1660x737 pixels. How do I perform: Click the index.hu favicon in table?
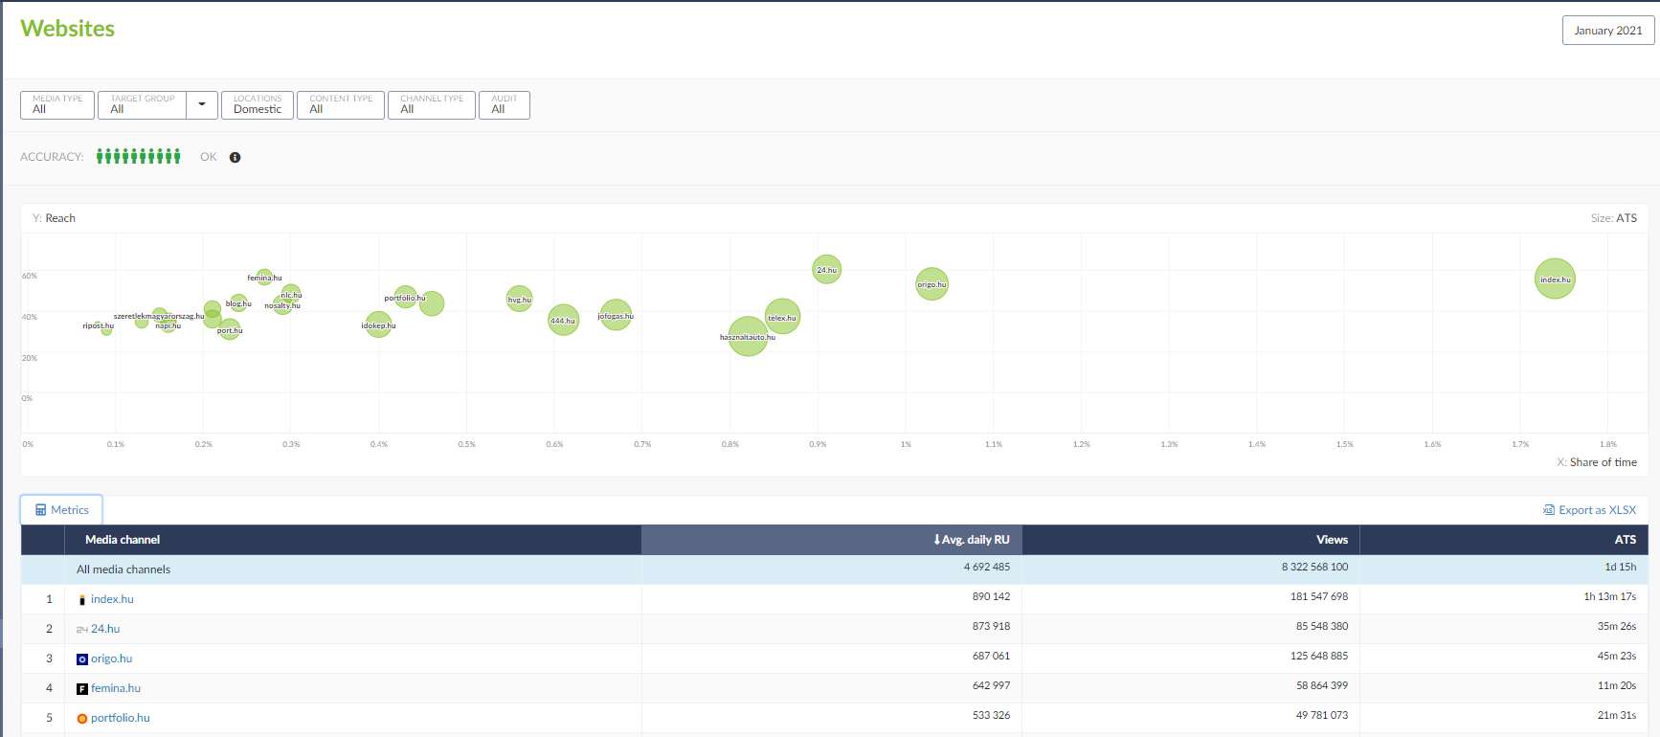81,600
